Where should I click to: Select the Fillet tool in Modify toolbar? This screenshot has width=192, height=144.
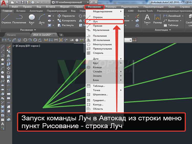[x=8, y=111]
